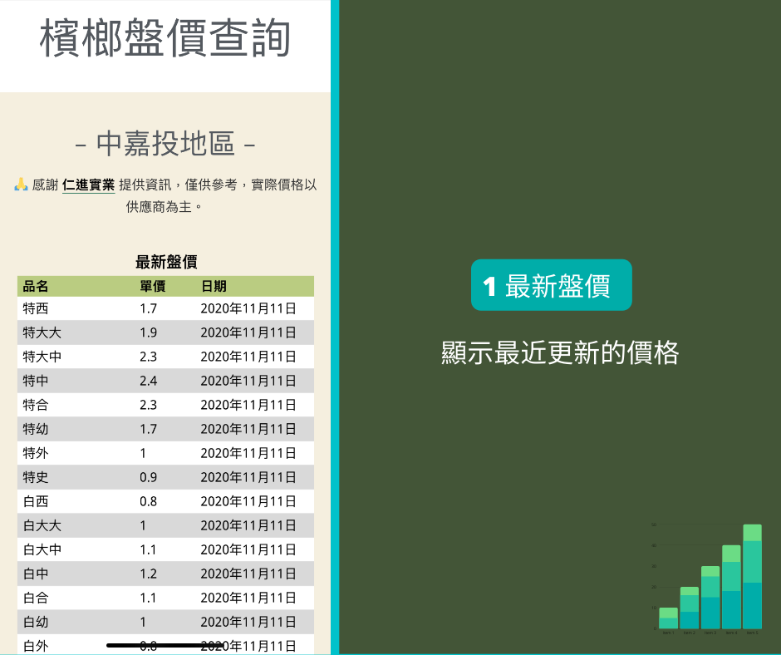Click the 1.9 price in the 特大大 row
Screen dimensions: 781x655
[x=148, y=332]
